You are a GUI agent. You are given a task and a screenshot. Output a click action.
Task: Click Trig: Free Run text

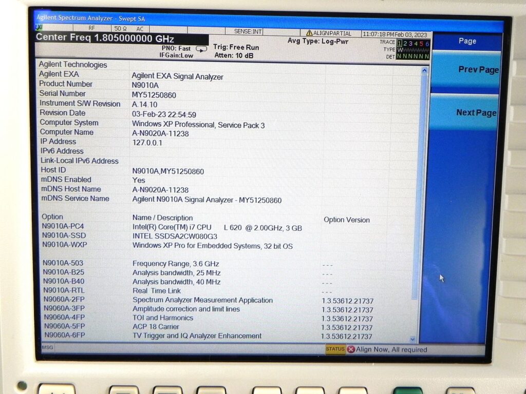point(236,47)
